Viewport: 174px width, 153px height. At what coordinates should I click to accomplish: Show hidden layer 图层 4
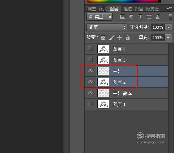click(90, 49)
